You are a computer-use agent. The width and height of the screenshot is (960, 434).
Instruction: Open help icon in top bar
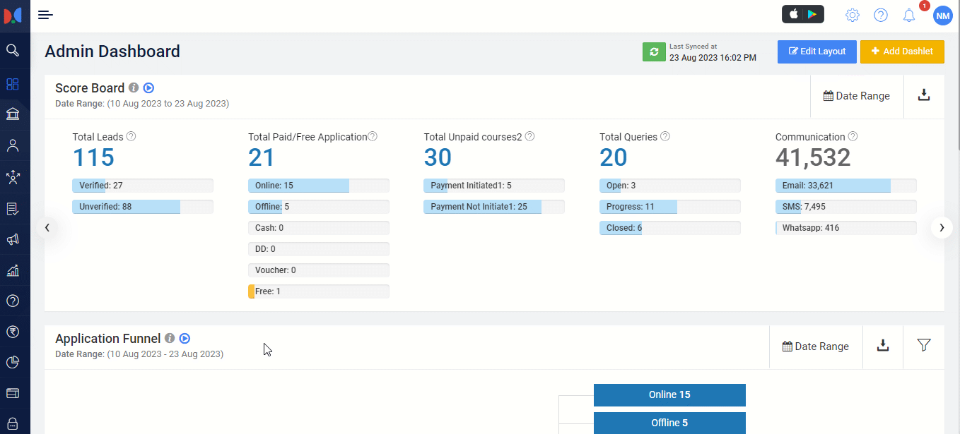pos(881,15)
